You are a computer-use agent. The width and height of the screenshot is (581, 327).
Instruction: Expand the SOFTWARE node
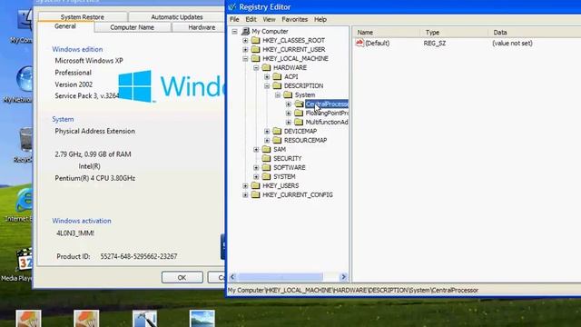tap(256, 167)
